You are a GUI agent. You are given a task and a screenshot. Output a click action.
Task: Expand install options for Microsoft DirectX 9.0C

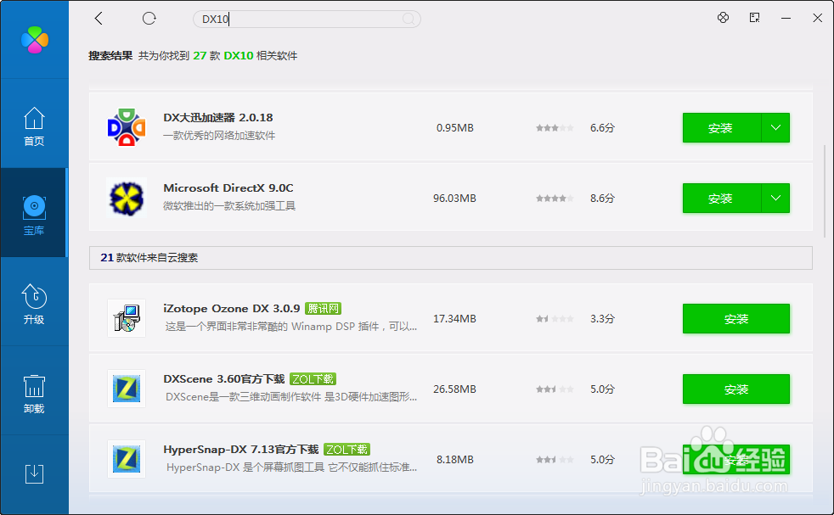coord(775,199)
